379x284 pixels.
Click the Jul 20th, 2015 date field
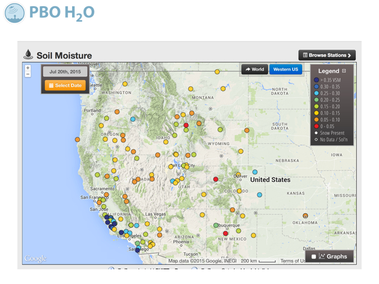[65, 71]
